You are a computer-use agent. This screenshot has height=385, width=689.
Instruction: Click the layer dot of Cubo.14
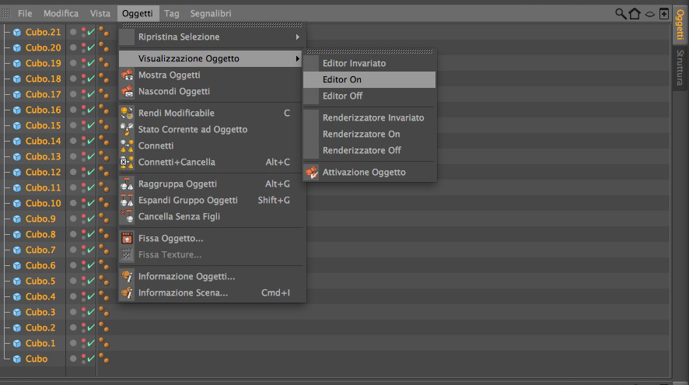pos(73,141)
